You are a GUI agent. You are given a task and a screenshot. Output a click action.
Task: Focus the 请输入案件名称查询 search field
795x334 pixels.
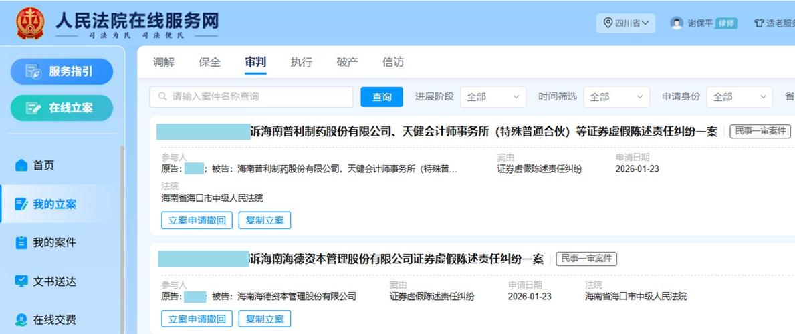click(251, 97)
